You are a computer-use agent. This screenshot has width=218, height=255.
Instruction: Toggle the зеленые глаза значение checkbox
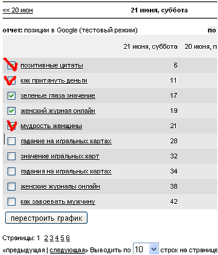12,96
